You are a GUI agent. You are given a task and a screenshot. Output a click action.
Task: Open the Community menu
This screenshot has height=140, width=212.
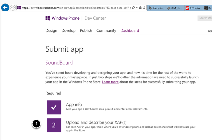pos(106,31)
